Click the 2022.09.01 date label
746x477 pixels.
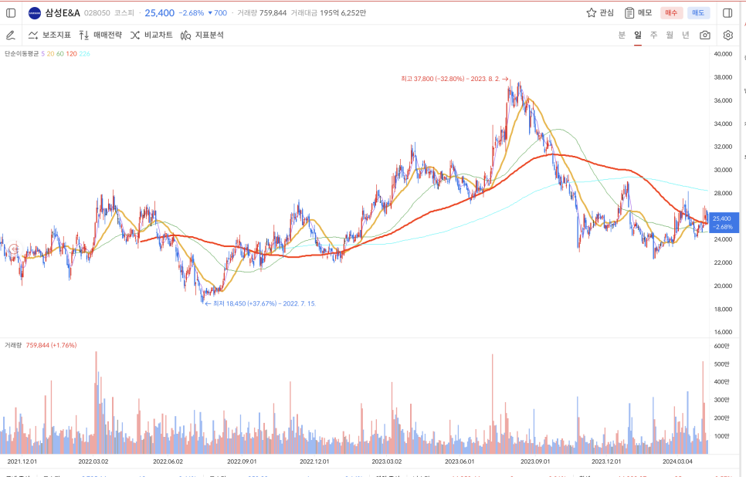[242, 462]
